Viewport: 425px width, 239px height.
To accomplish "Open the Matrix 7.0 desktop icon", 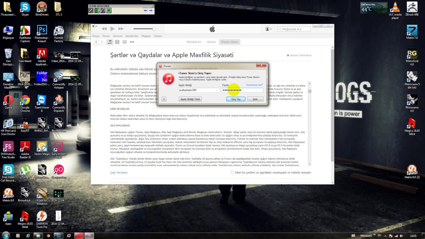I will (412, 32).
